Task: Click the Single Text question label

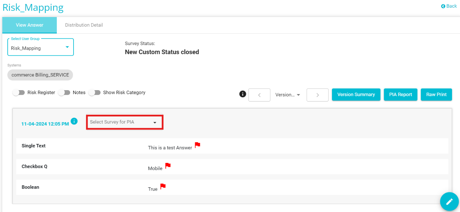Action: (x=33, y=146)
